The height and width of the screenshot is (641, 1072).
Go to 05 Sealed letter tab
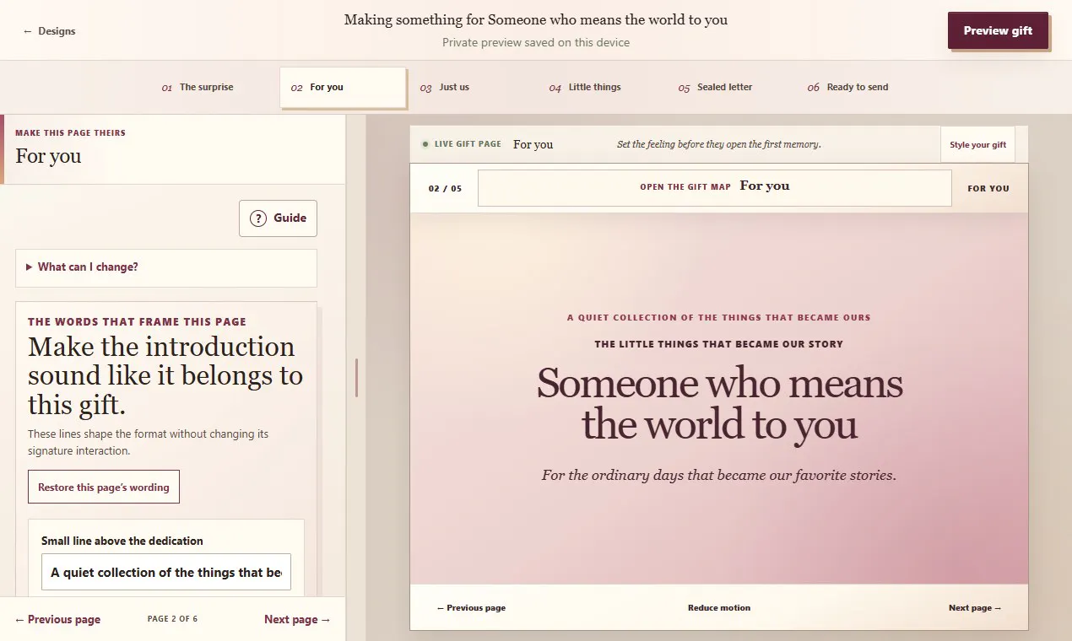point(731,87)
